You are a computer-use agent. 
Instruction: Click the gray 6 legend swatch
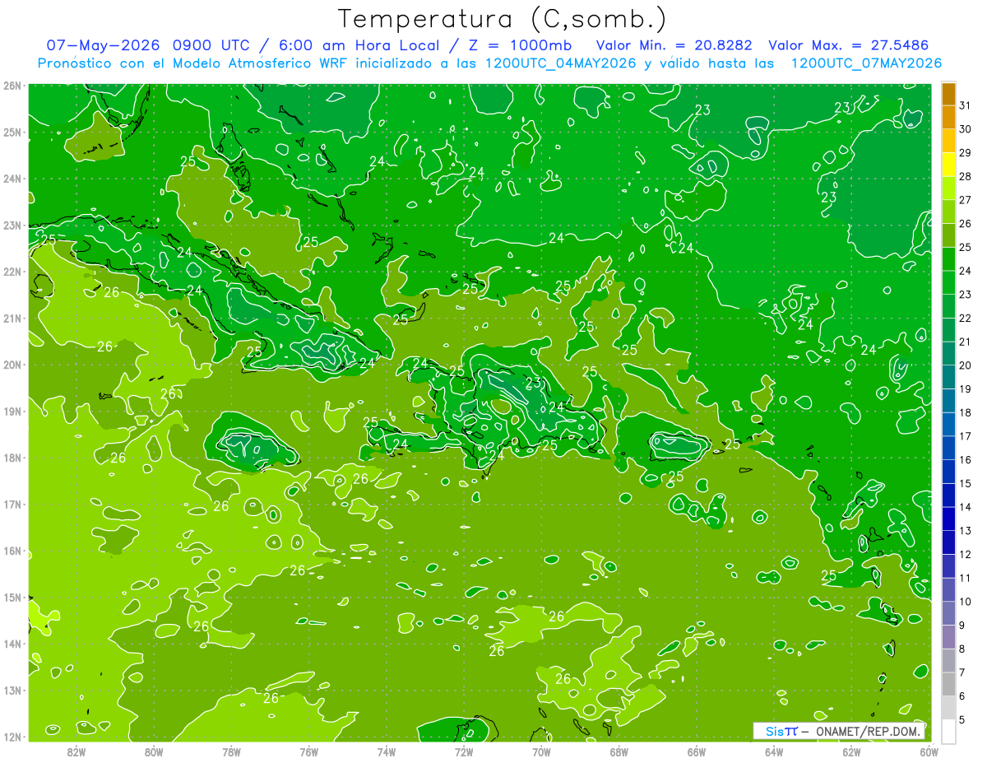coord(948,684)
